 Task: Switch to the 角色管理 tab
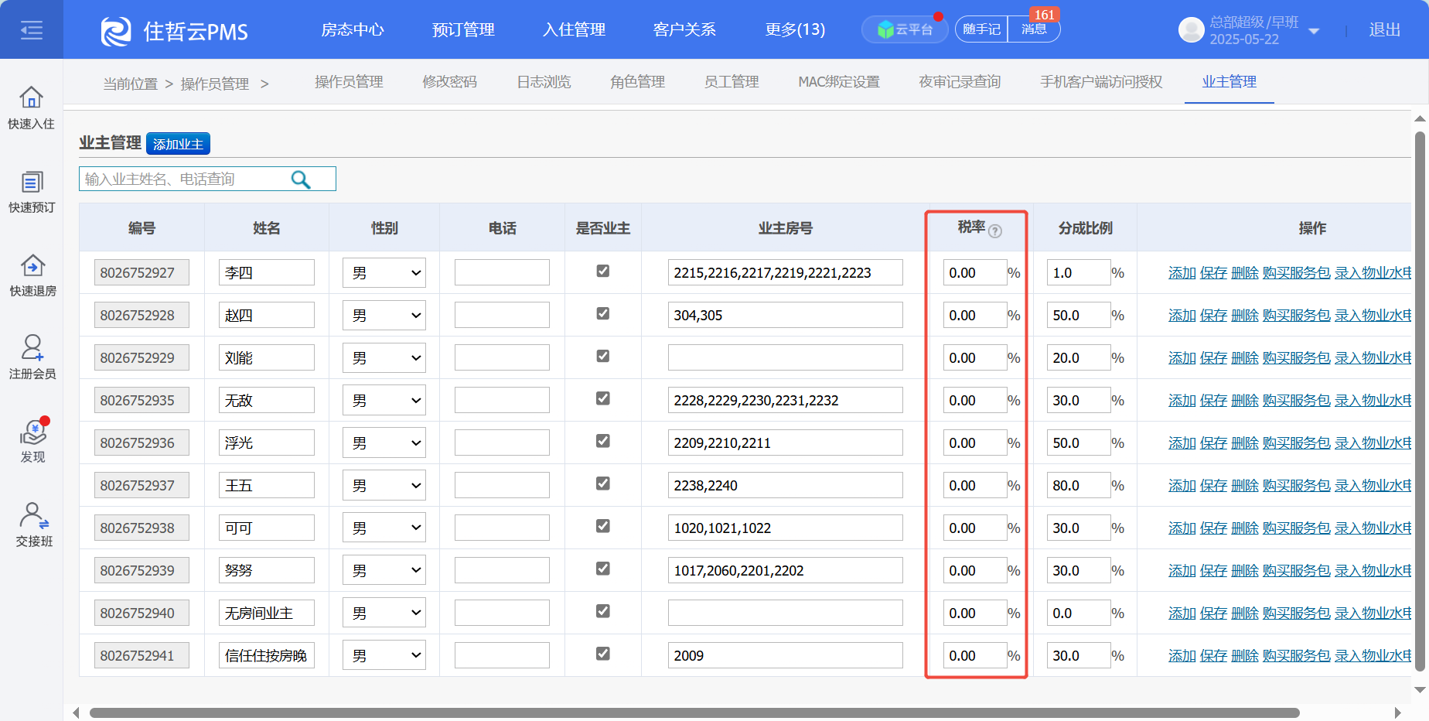[x=637, y=81]
